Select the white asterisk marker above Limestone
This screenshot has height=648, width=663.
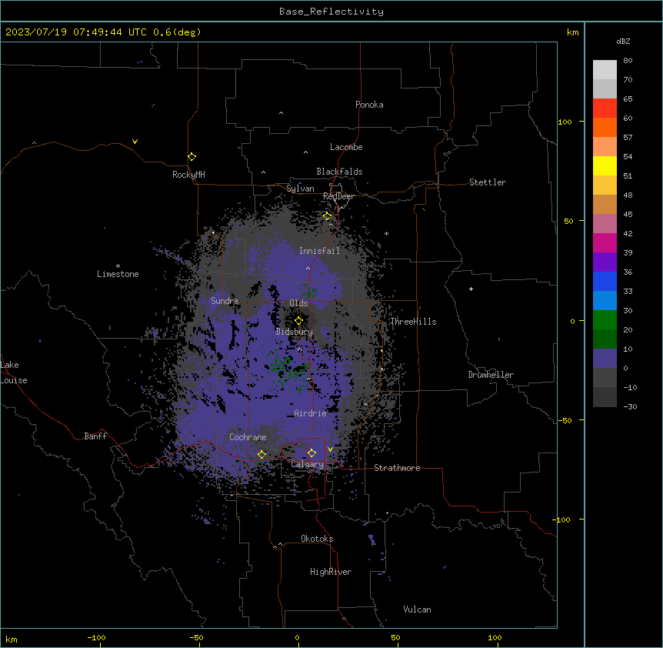(x=118, y=266)
